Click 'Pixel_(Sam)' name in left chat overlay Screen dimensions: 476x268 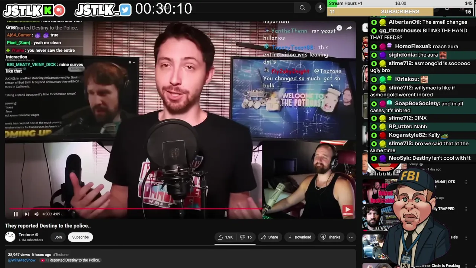(x=19, y=43)
